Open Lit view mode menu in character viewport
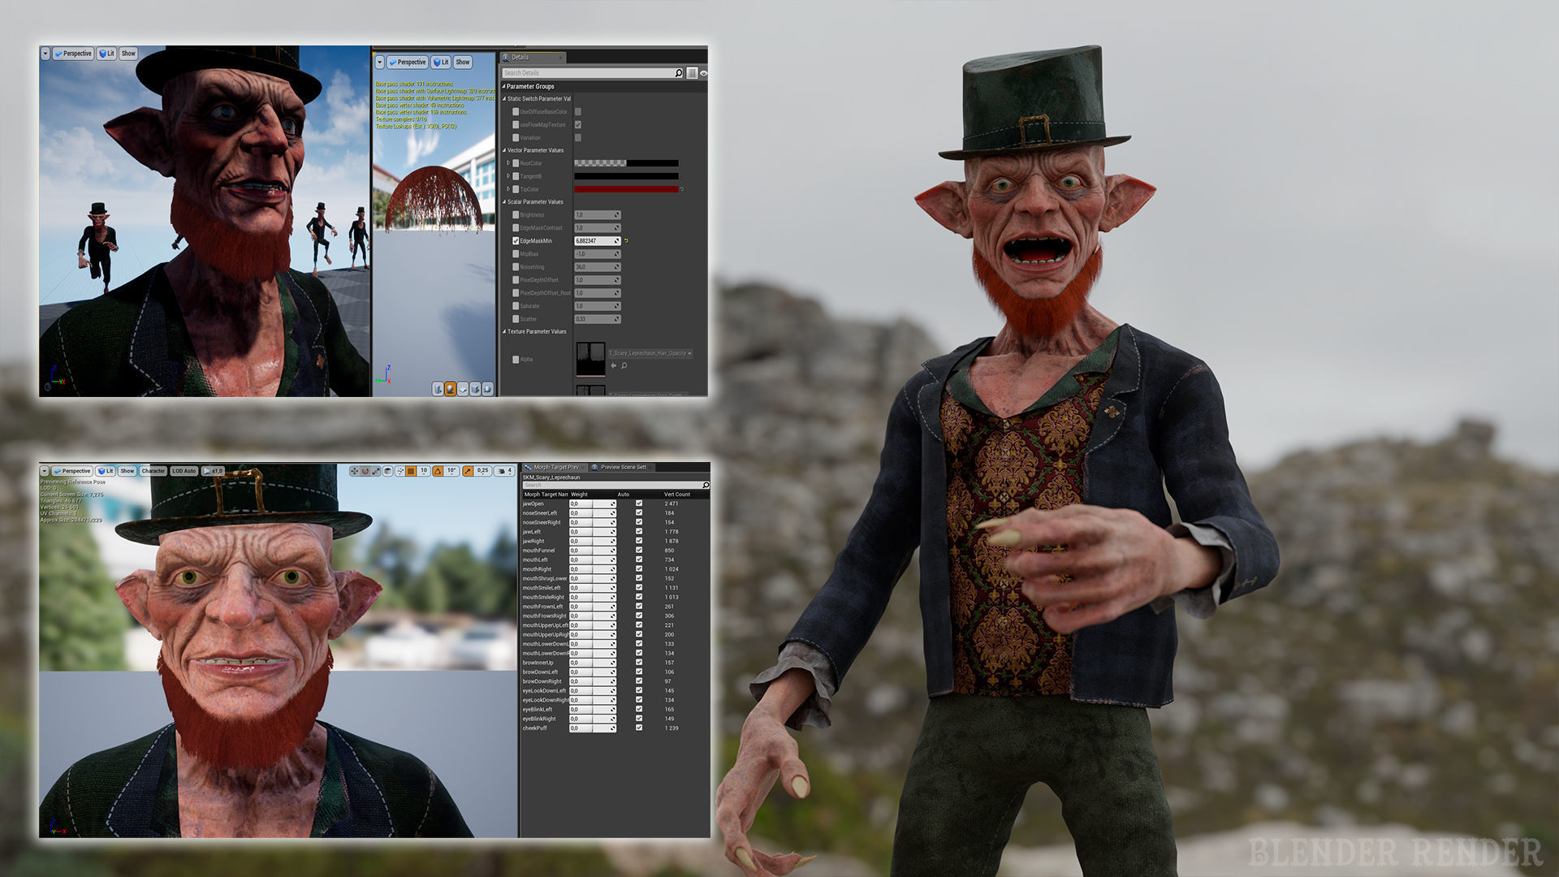The width and height of the screenshot is (1559, 877). 106,471
